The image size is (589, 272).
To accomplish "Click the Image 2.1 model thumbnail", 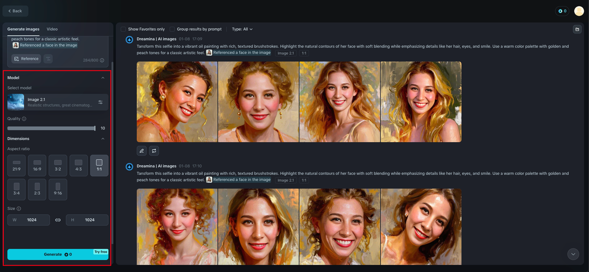I will [x=16, y=102].
